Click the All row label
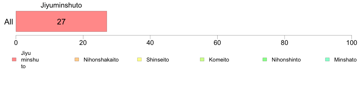Screen dimensions: 360x111 (x=9, y=22)
